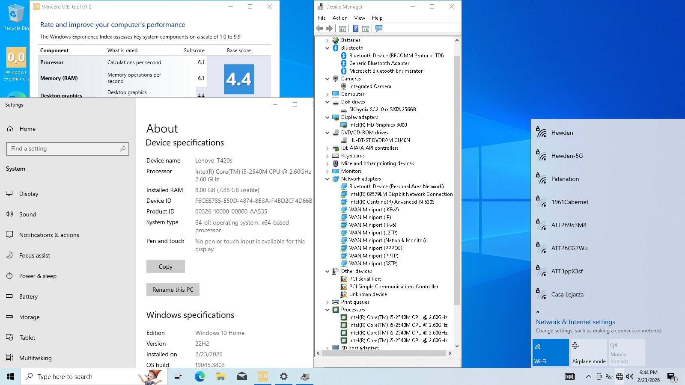This screenshot has height=385, width=685.
Task: Click the Find a setting search box
Action: coord(68,149)
